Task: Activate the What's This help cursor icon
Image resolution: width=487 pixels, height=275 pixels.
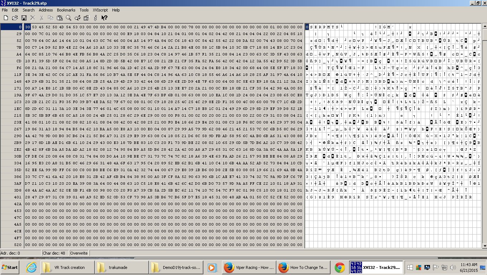Action: [104, 18]
